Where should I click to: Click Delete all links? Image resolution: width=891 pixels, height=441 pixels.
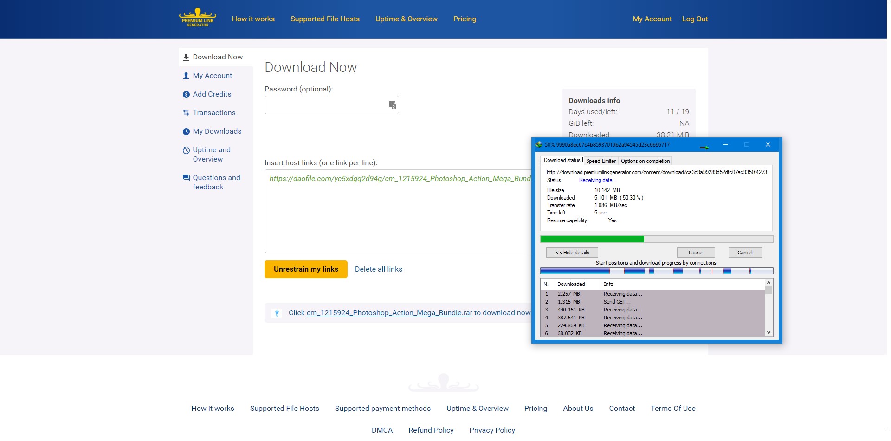(378, 269)
